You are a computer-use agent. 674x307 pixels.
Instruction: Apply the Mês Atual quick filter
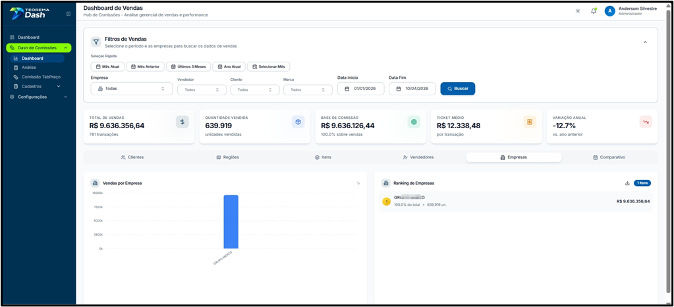point(107,66)
